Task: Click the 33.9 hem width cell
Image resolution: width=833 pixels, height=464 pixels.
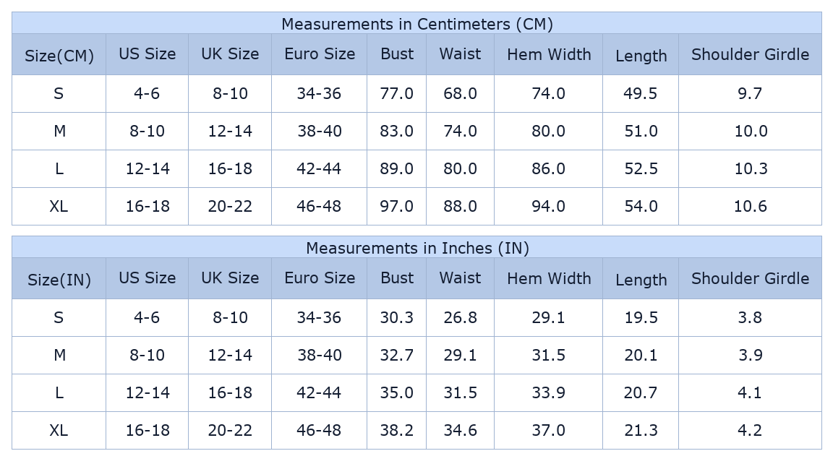Action: [549, 392]
